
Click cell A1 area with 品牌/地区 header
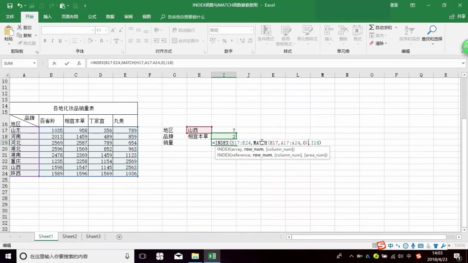pos(24,121)
